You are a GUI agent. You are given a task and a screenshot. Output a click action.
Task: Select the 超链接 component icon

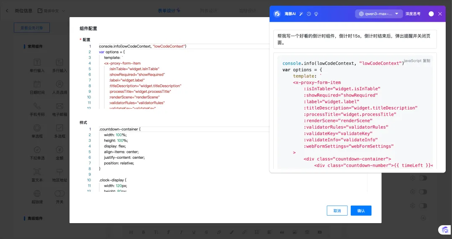(37, 193)
